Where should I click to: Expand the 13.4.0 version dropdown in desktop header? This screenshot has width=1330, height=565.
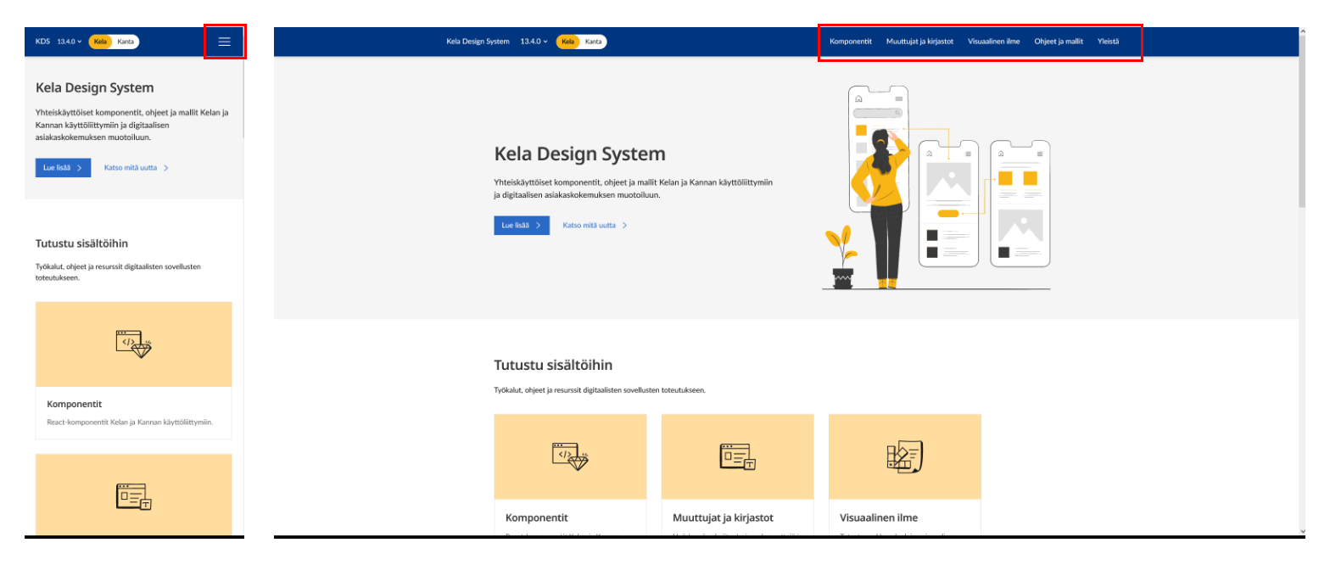[534, 42]
